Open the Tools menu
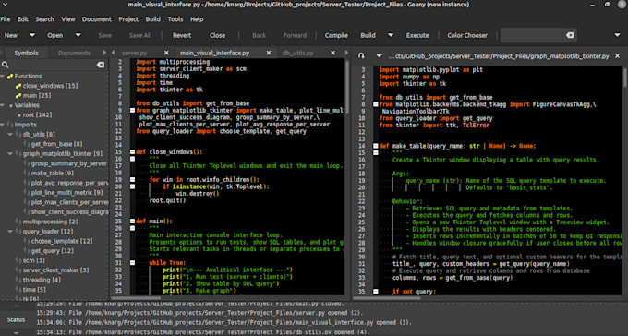 point(175,19)
